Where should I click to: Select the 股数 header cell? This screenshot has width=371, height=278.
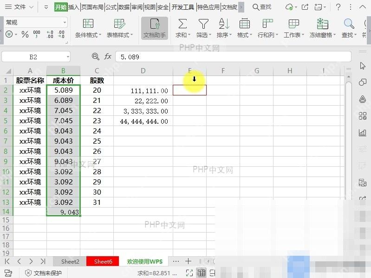pos(97,80)
